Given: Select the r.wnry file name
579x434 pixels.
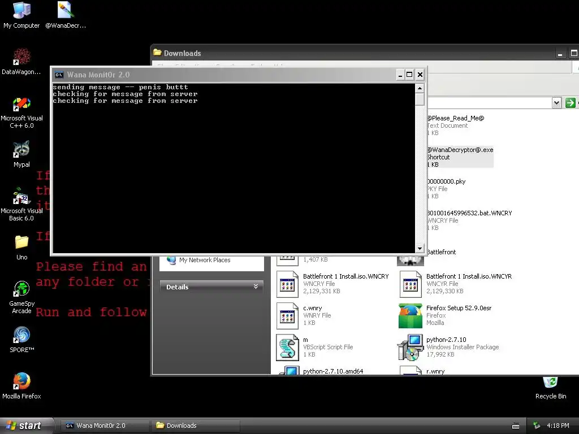Looking at the screenshot, I should click(x=435, y=371).
